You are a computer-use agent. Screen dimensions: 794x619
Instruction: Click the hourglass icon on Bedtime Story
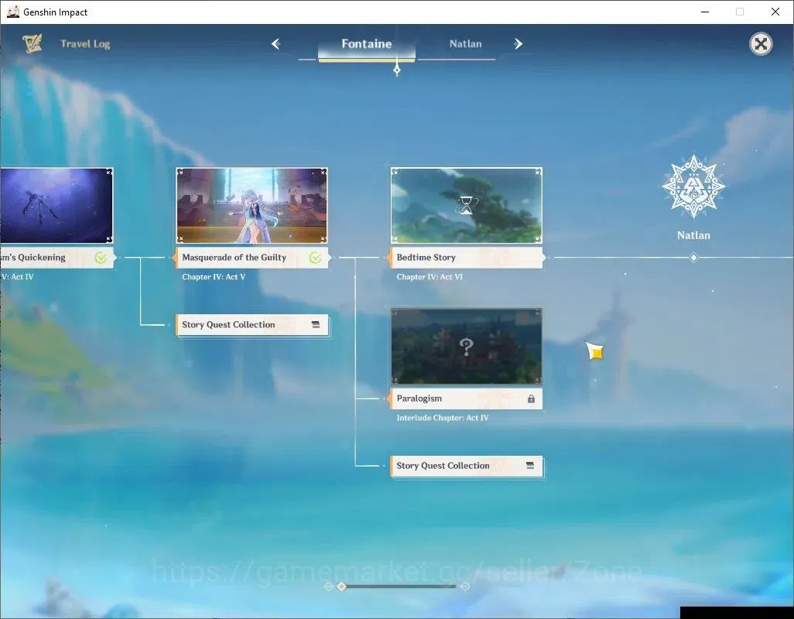[x=466, y=206]
